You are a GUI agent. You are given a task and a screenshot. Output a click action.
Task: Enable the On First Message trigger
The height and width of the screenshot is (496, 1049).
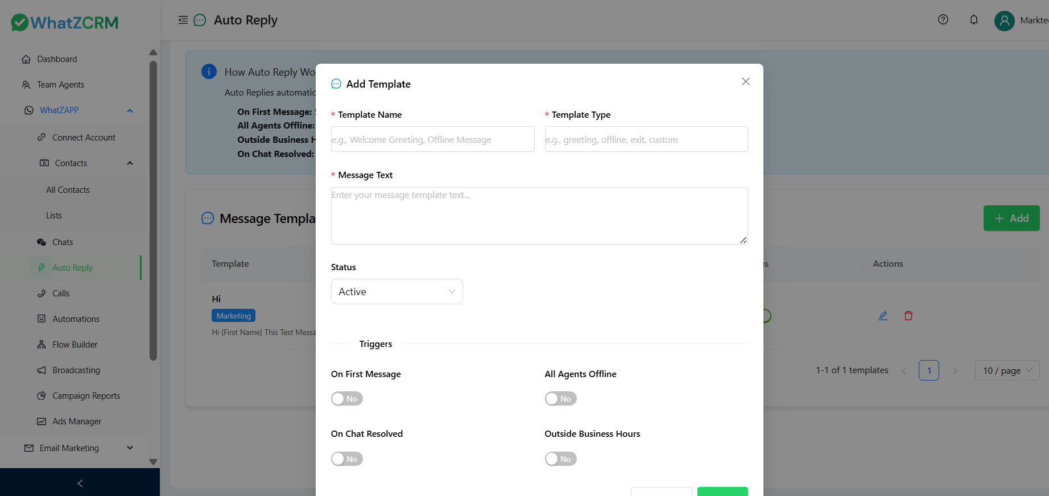[346, 399]
